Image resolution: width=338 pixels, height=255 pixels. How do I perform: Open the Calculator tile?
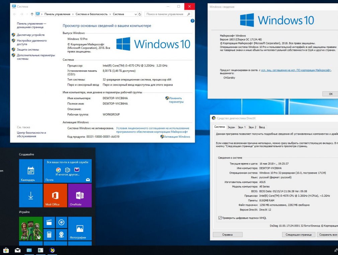point(49,235)
